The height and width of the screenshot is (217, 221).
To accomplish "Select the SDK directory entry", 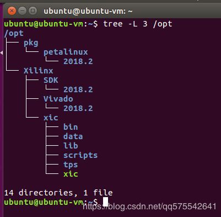I will (51, 80).
